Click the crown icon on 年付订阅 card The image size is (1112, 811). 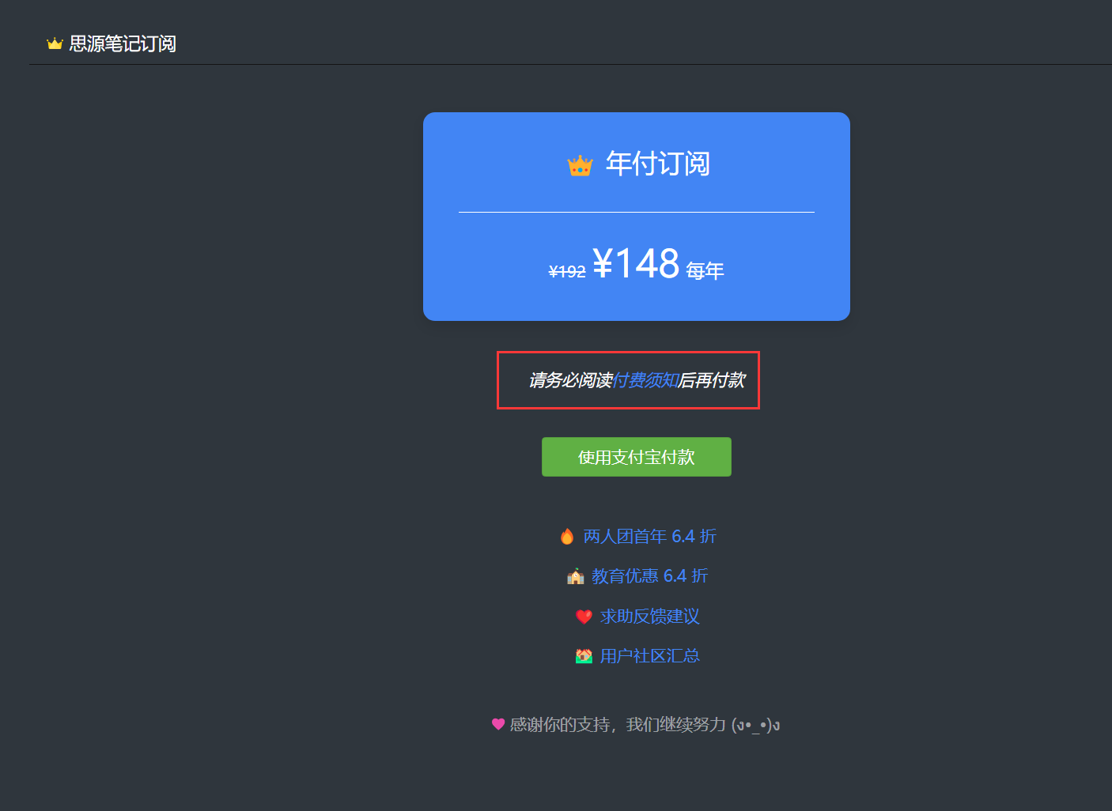(580, 165)
